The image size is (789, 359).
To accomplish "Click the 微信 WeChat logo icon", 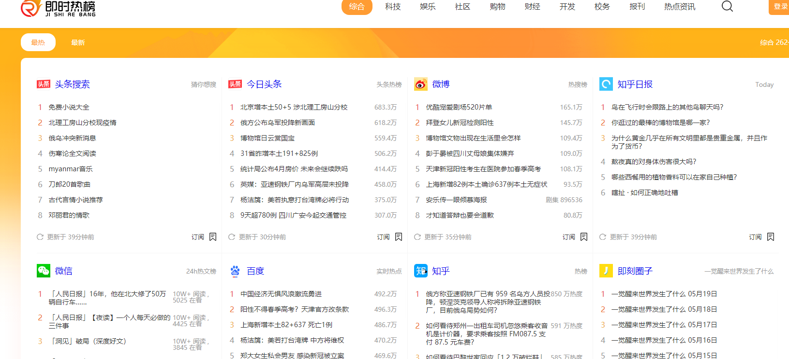I will coord(44,271).
